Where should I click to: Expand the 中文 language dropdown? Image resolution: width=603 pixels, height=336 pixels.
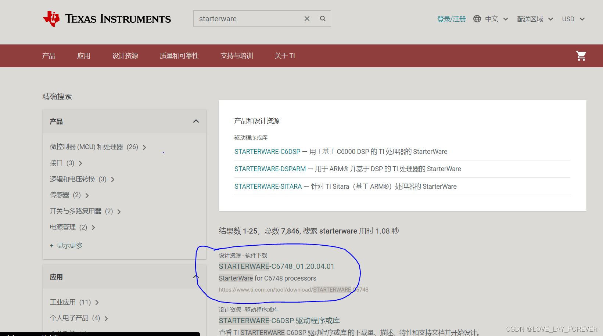(496, 19)
